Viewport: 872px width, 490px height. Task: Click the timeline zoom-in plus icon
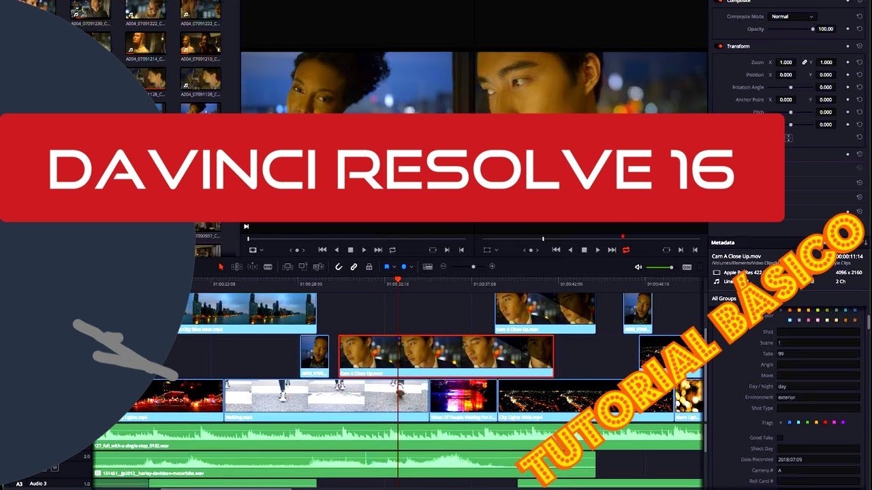click(492, 266)
